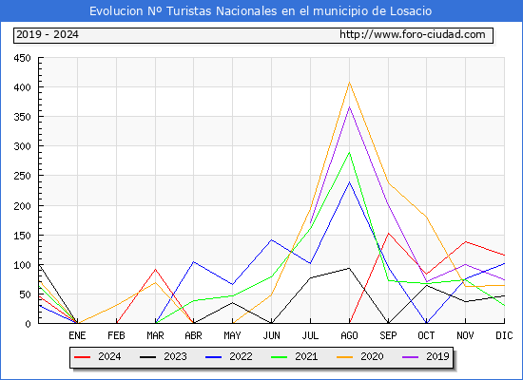Click the JUL month axis label
523x380 pixels.
point(310,335)
